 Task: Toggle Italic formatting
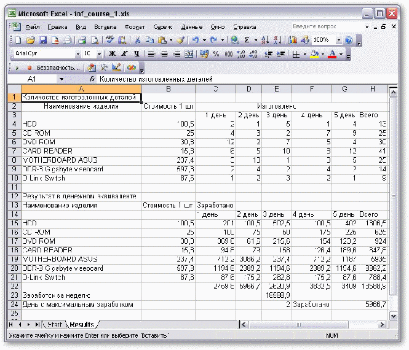[x=124, y=54]
